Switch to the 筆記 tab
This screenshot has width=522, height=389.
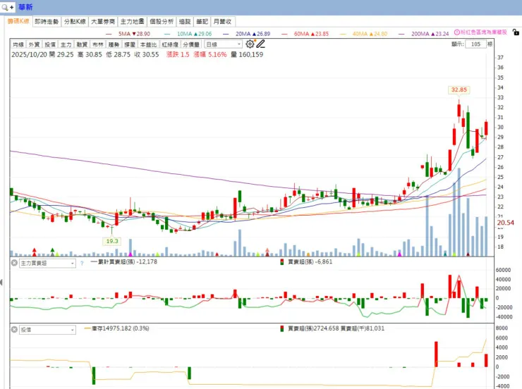tap(202, 21)
